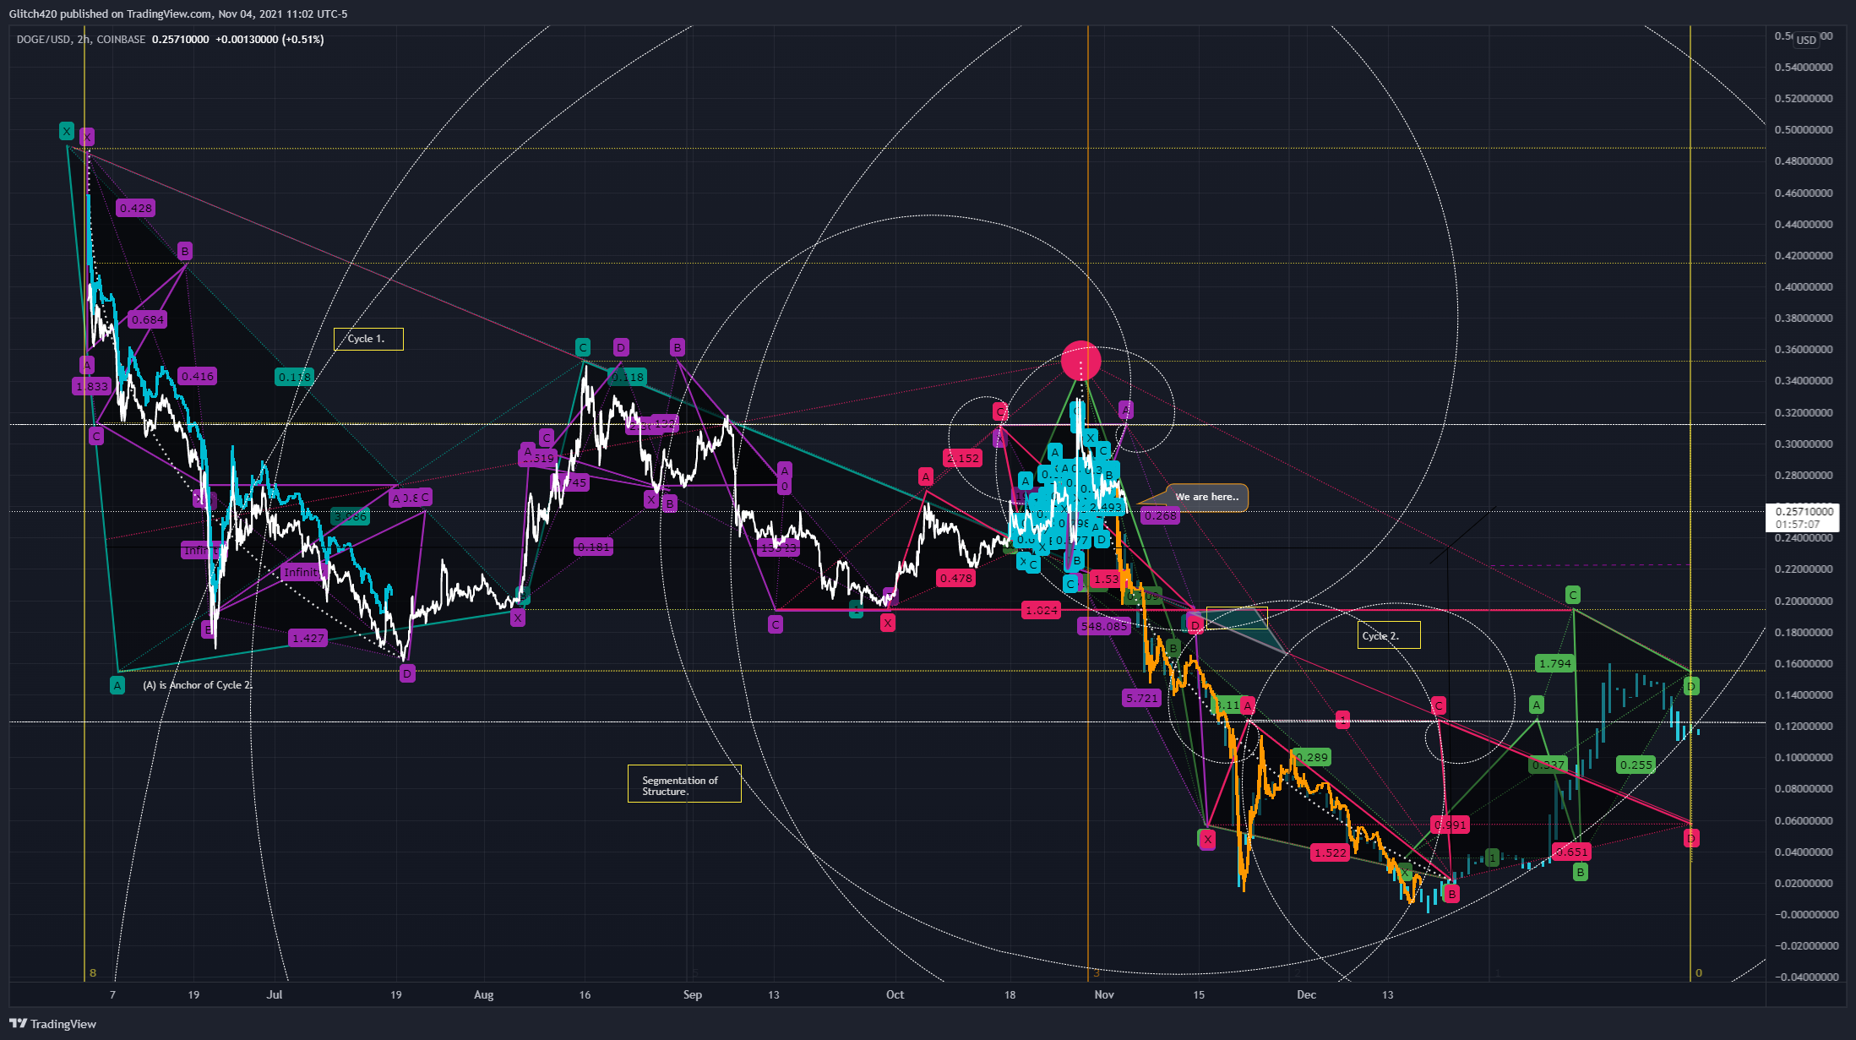Click the purple 0.684 ratio label
Viewport: 1856px width, 1040px height.
pos(148,319)
